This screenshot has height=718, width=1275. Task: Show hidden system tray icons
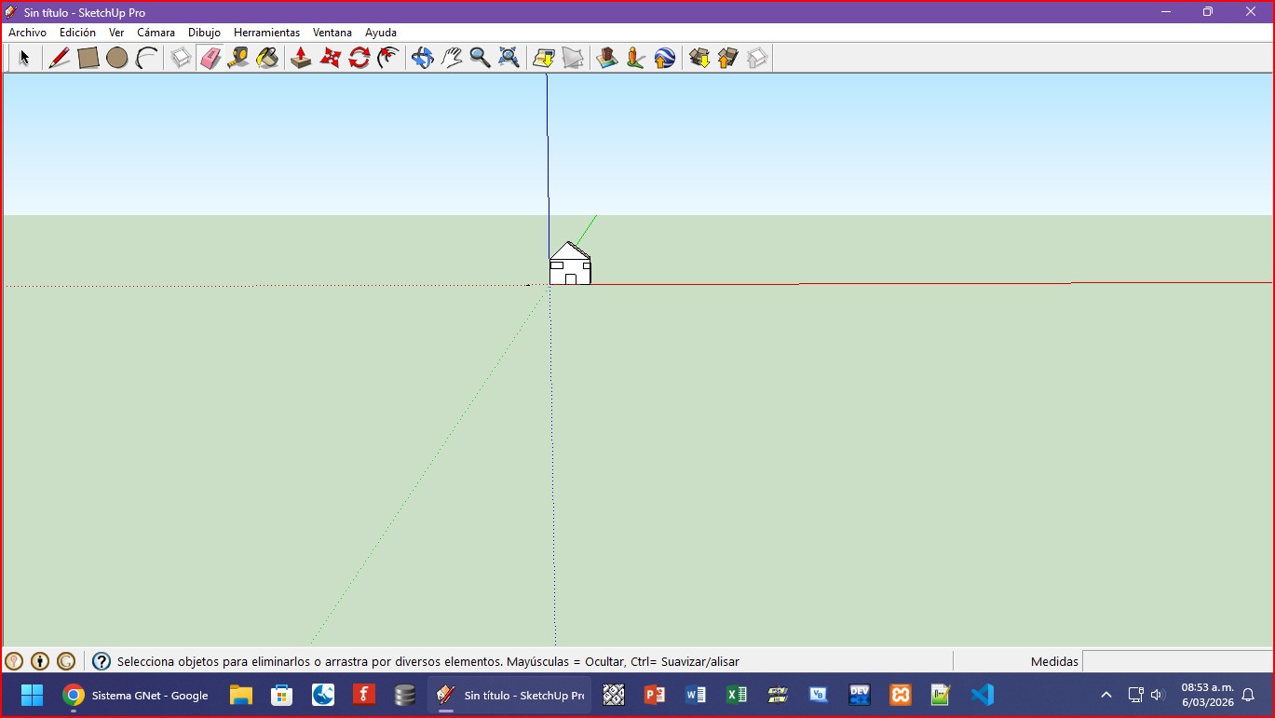(x=1106, y=695)
